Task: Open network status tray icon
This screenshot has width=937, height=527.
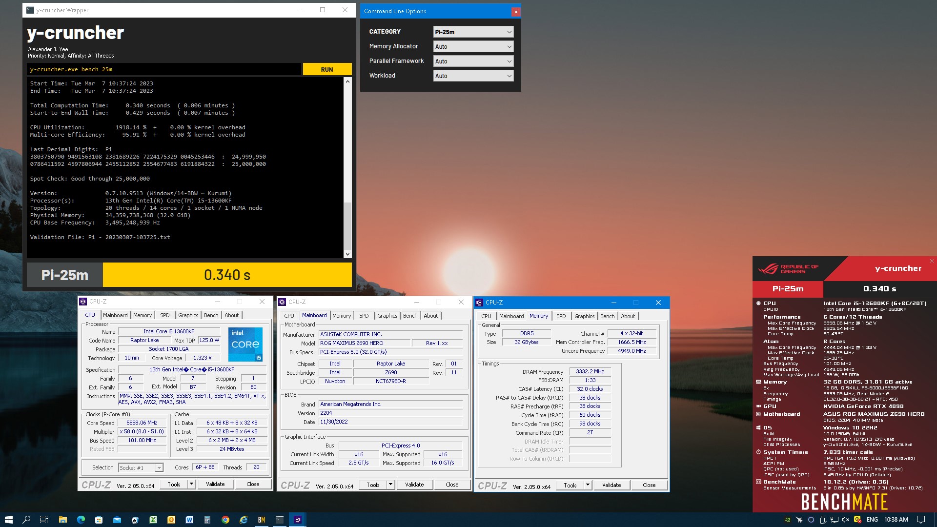Action: pyautogui.click(x=834, y=520)
